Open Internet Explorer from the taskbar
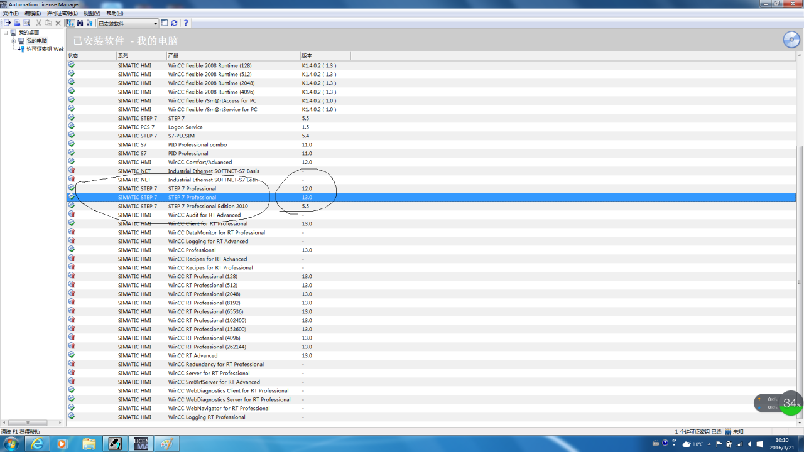The width and height of the screenshot is (804, 452). click(38, 444)
